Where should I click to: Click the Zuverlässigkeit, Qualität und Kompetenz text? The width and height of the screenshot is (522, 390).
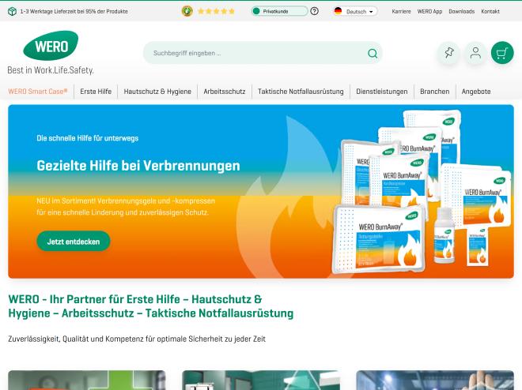(x=137, y=339)
